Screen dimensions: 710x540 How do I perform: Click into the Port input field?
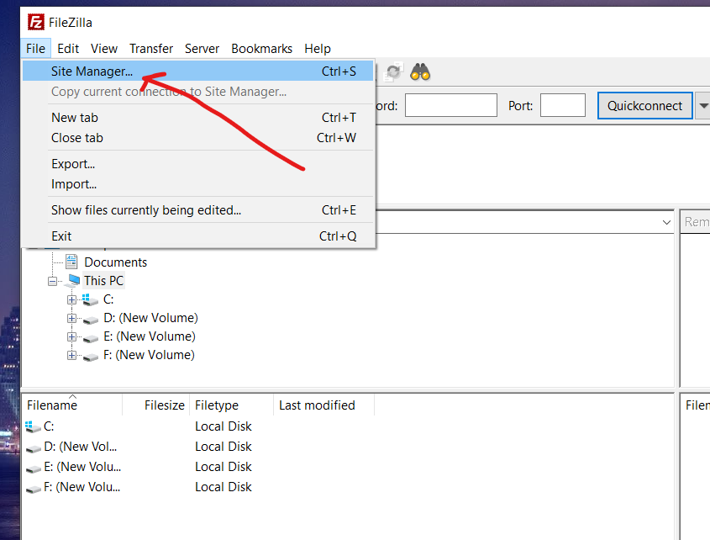tap(562, 106)
